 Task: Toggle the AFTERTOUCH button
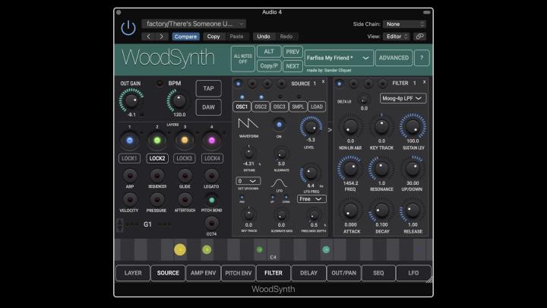click(185, 200)
